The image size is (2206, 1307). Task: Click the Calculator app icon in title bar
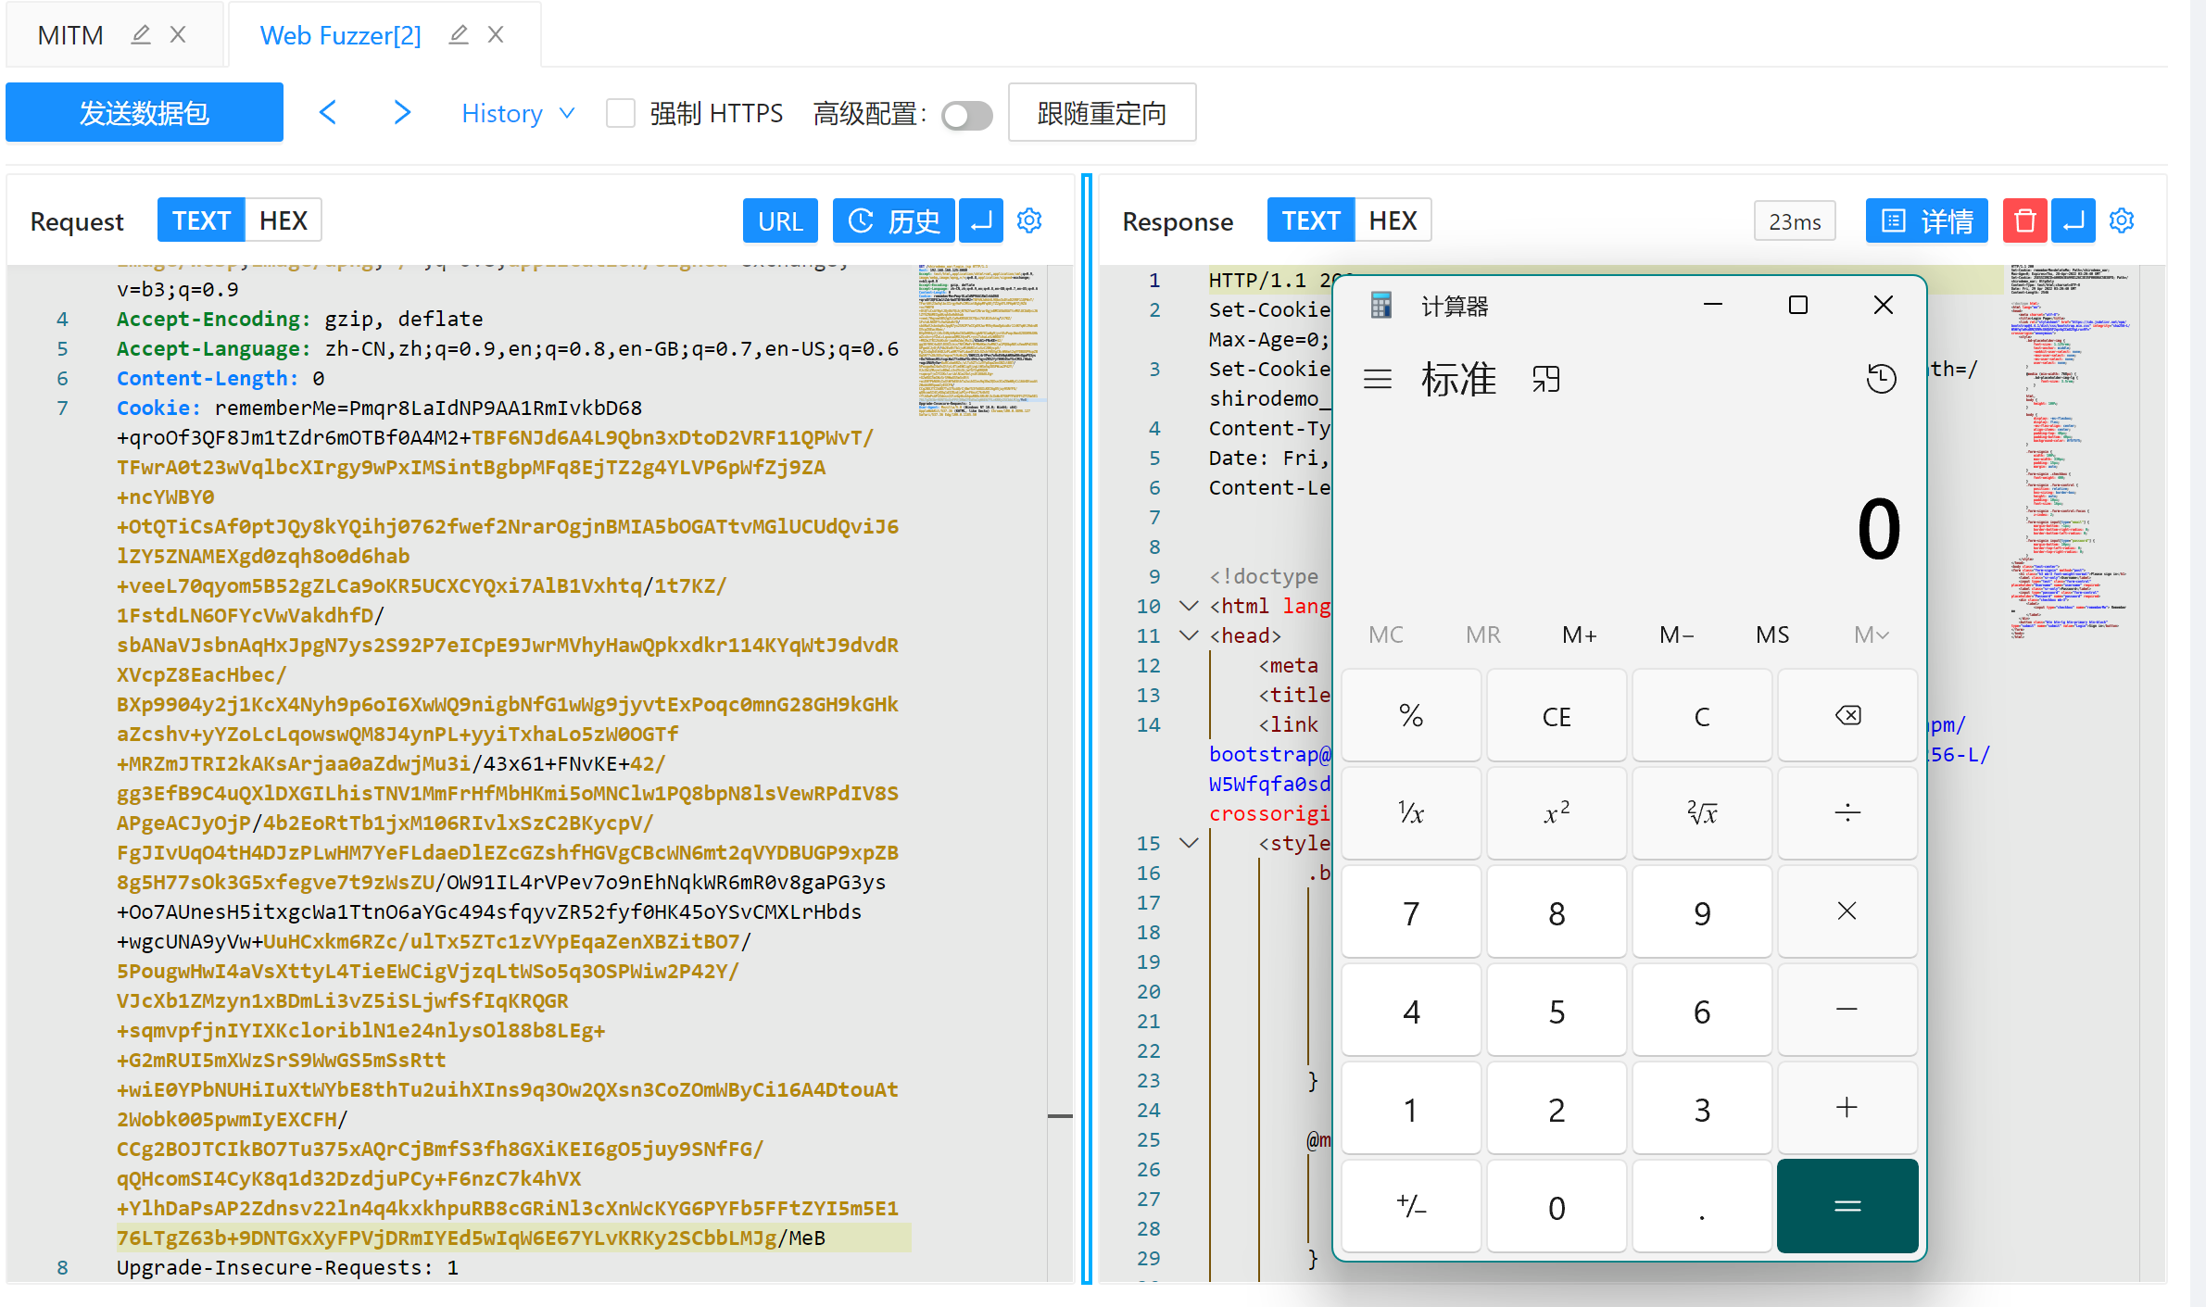pyautogui.click(x=1380, y=306)
